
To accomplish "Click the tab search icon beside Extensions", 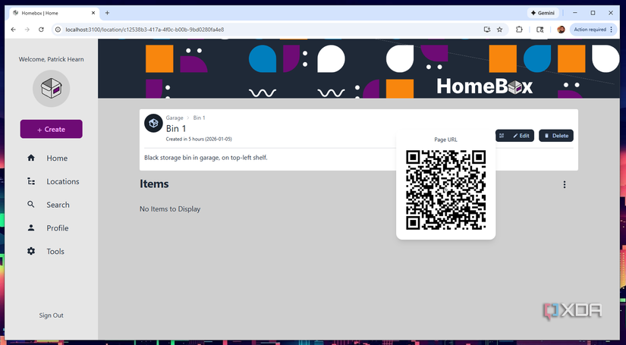I will point(539,30).
